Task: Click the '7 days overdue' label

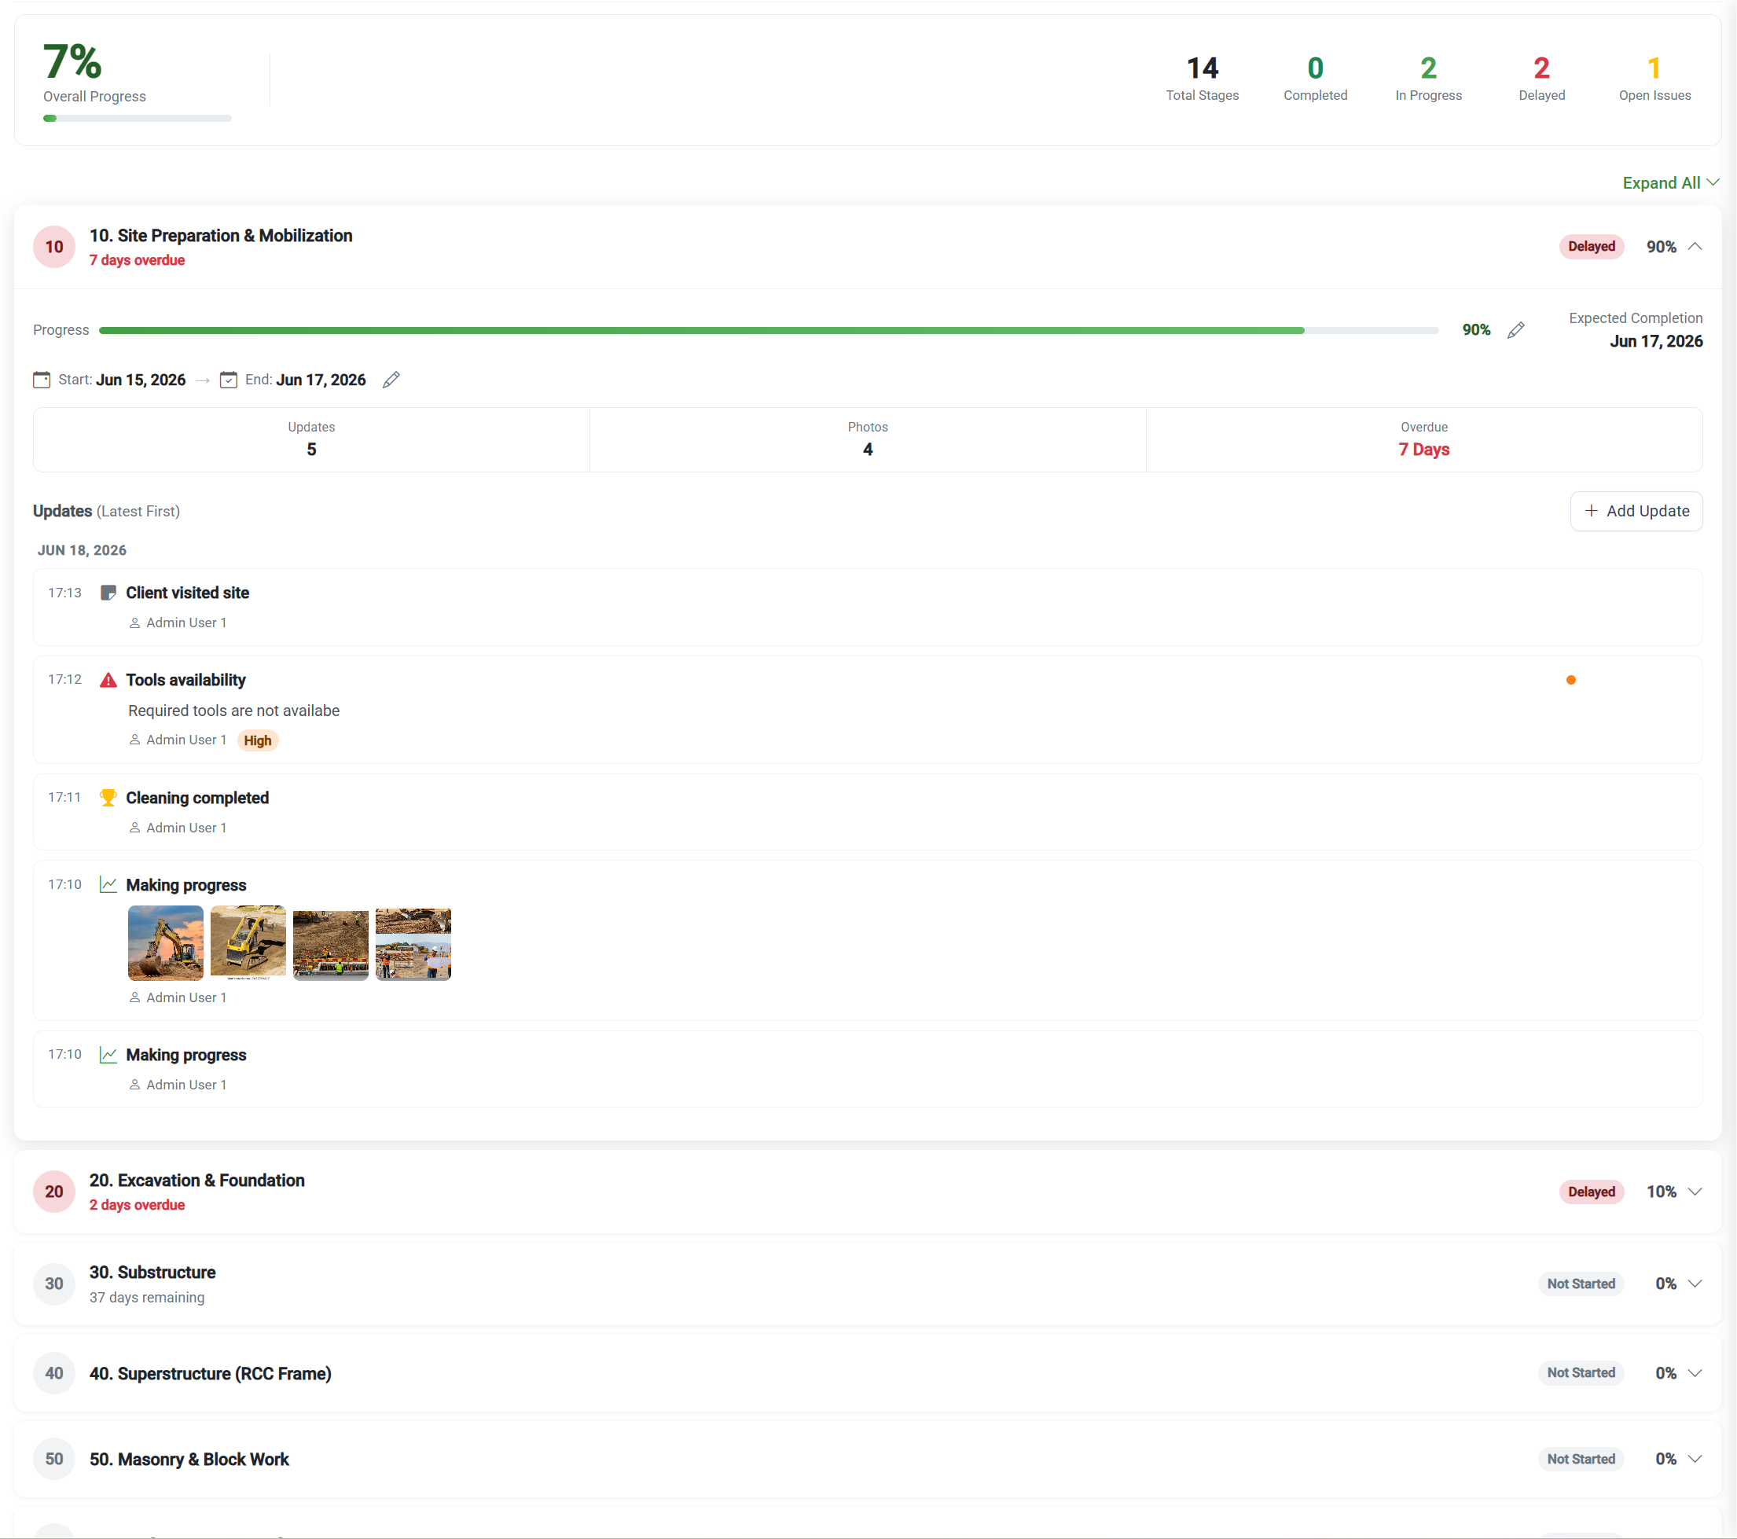Action: 137,260
